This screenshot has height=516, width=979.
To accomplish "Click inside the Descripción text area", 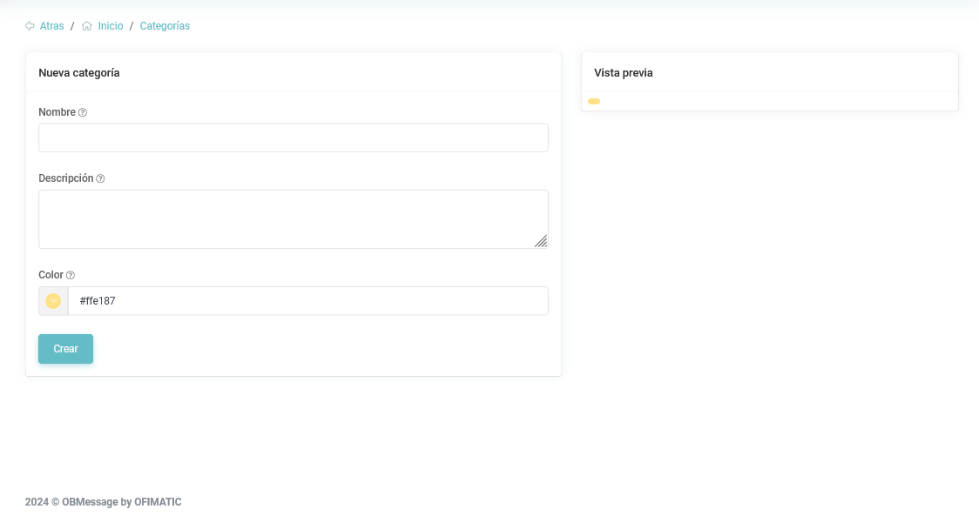I will 293,218.
